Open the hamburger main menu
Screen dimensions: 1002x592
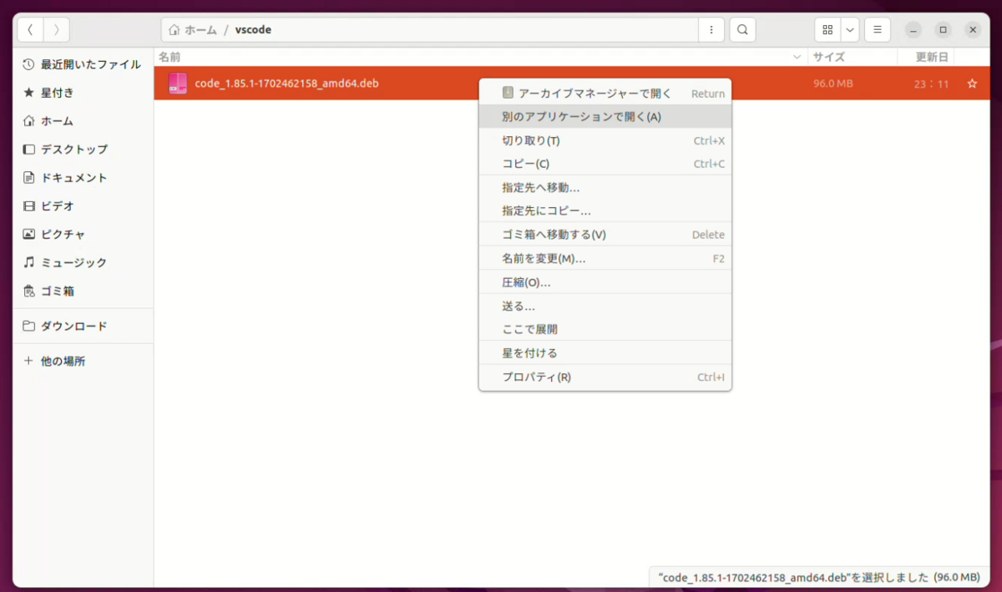877,29
